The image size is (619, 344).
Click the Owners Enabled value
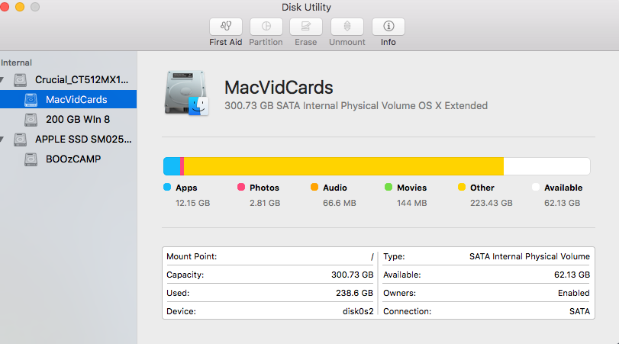click(x=574, y=293)
